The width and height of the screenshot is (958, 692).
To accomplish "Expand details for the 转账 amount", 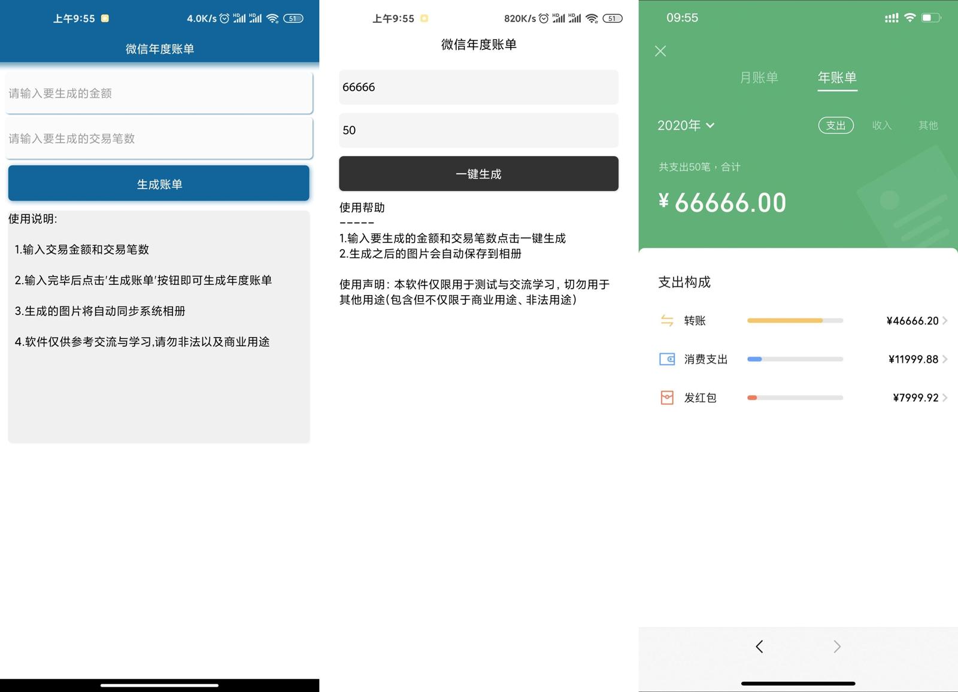I will pos(945,321).
